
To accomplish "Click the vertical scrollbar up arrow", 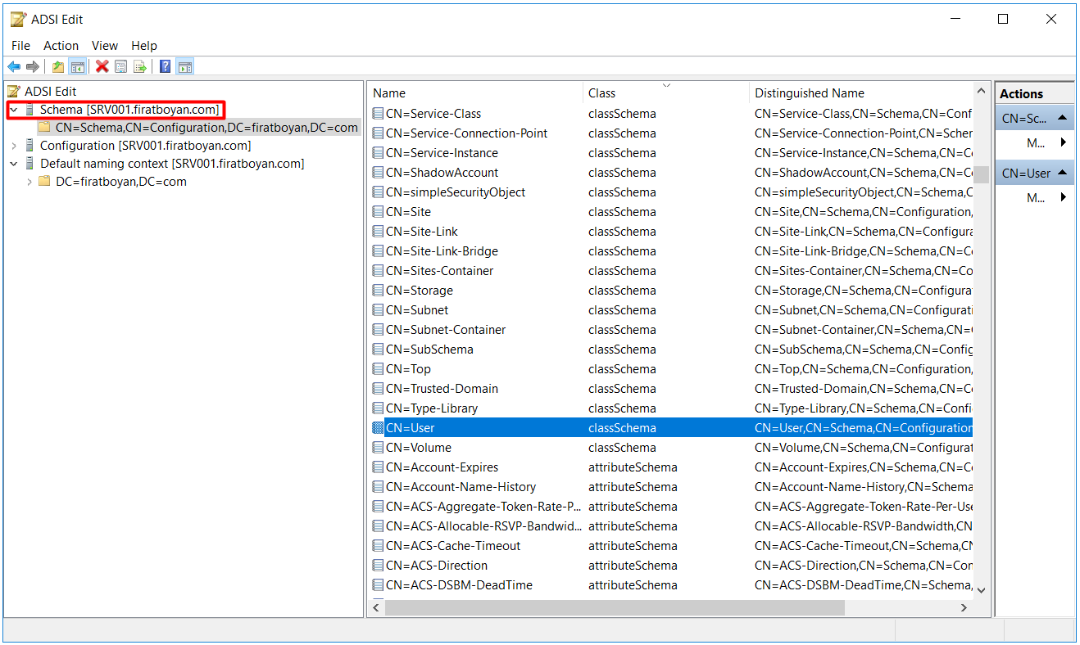I will click(x=981, y=91).
